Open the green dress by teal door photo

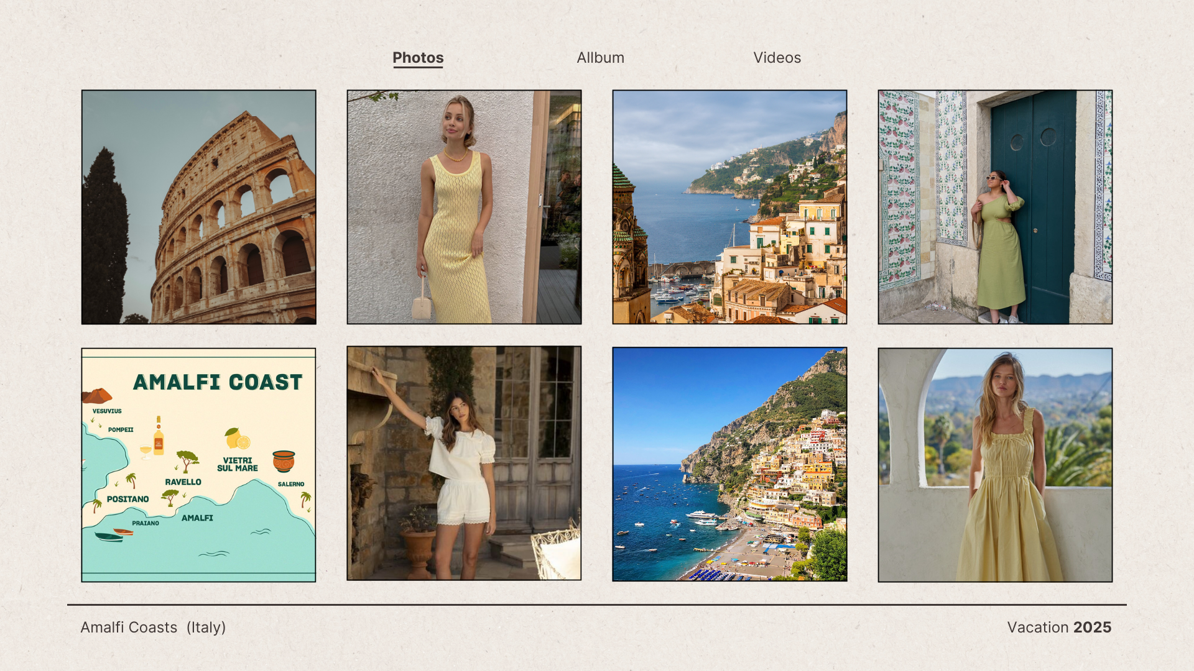pos(995,207)
